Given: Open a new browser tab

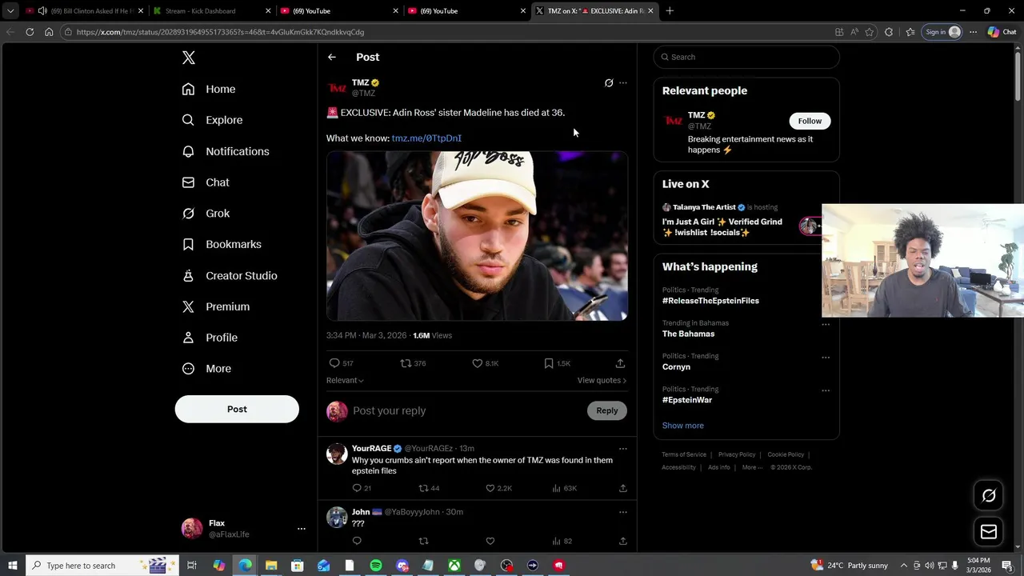Looking at the screenshot, I should pyautogui.click(x=670, y=11).
